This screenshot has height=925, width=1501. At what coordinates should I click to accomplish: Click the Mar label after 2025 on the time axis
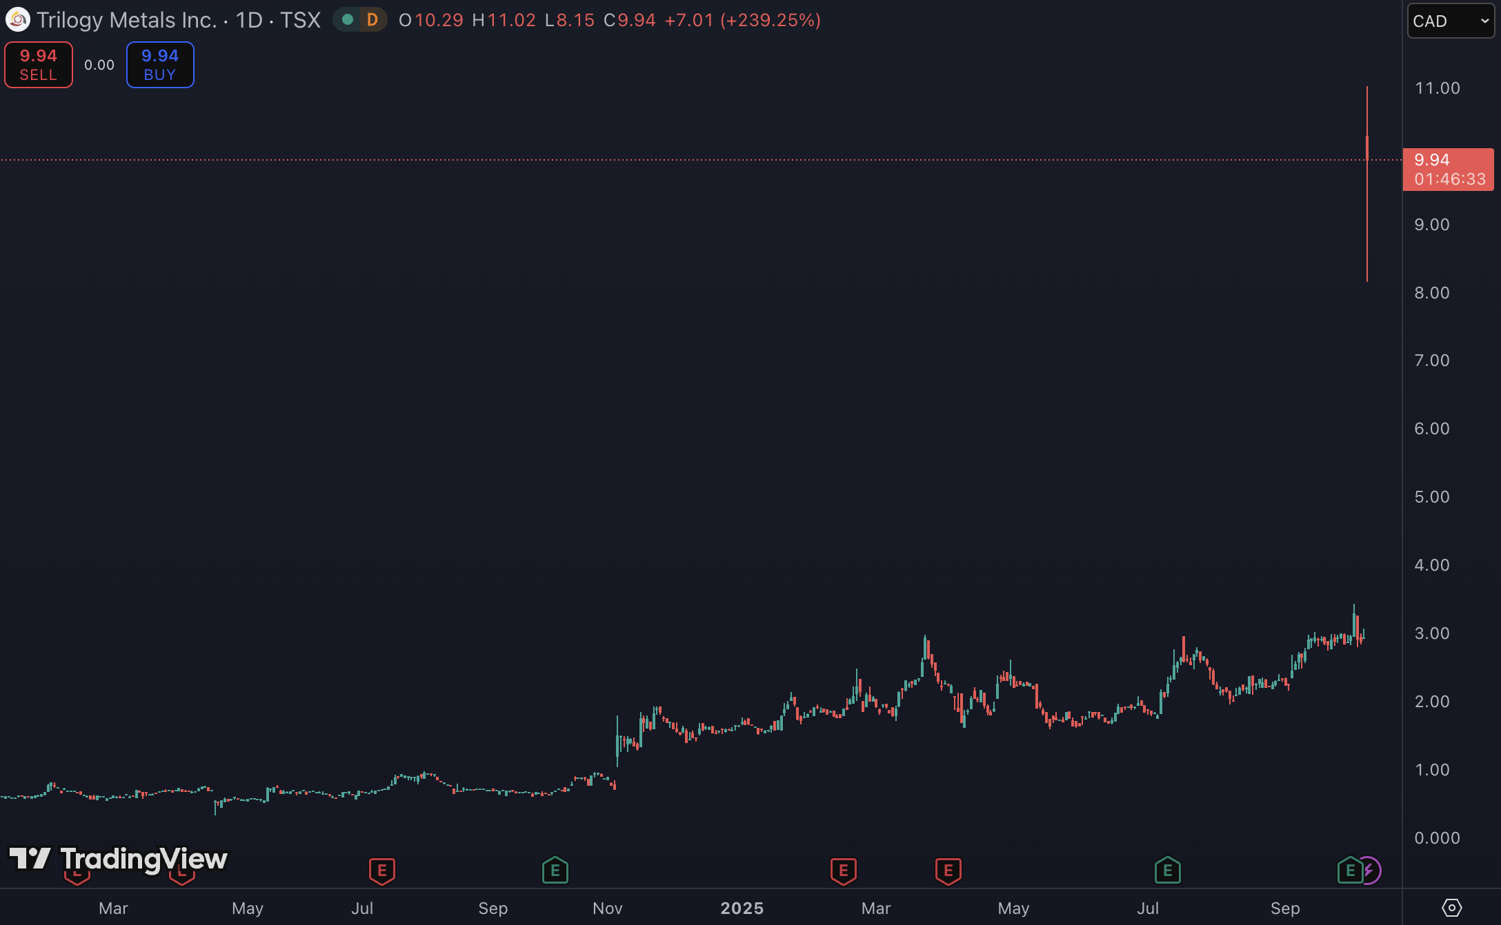pos(876,908)
